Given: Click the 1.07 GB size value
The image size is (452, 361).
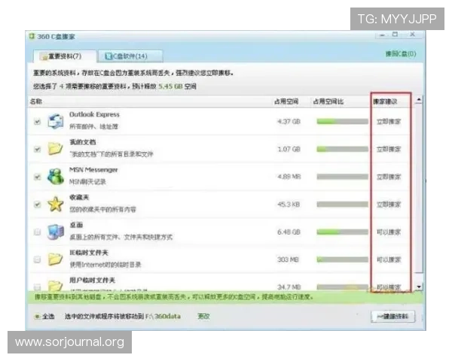Looking at the screenshot, I should 289,149.
